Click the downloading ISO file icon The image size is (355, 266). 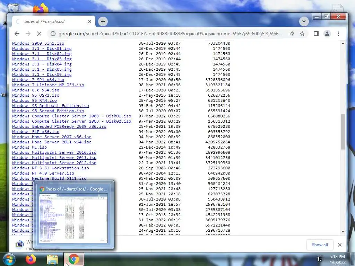pyautogui.click(x=20, y=244)
